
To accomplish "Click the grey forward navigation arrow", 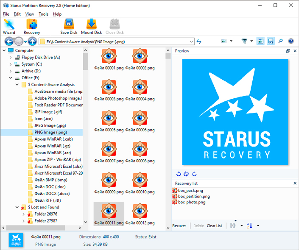I will click(19, 41).
